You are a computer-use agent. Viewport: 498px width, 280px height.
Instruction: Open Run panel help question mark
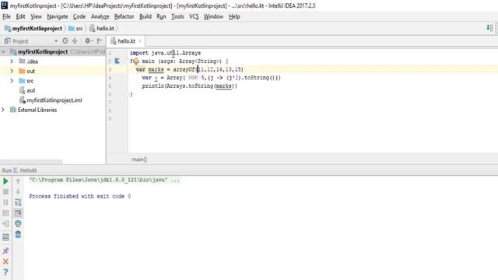[x=5, y=272]
